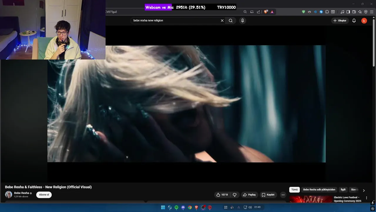The image size is (376, 212).
Task: Open options menu for Electric Love Festival video
Action: [366, 198]
